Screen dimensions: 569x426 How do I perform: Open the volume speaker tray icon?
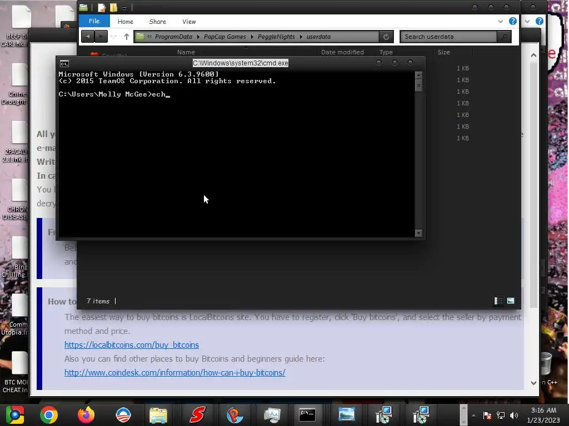(514, 415)
